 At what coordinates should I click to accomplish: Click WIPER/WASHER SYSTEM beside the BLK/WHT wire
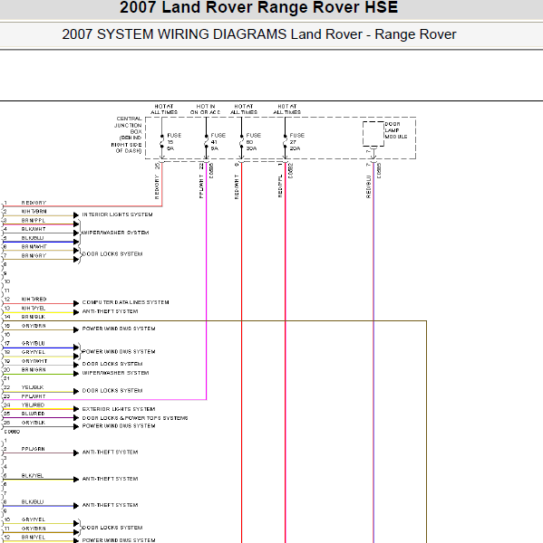click(115, 233)
